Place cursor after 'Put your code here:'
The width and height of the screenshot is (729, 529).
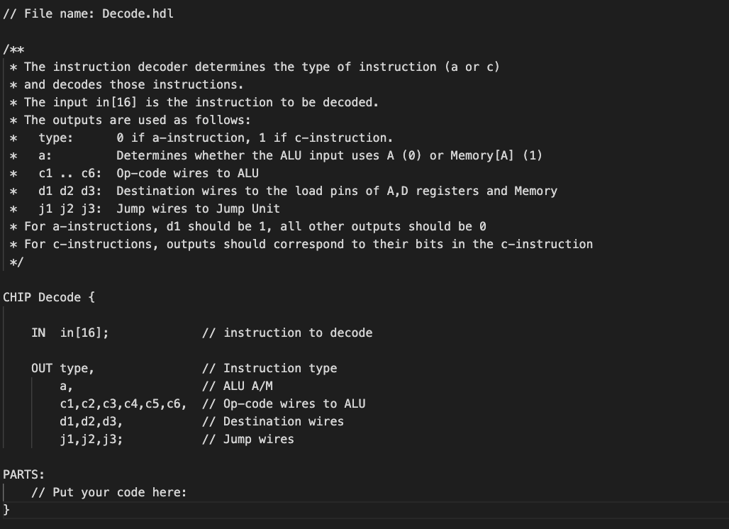coord(187,492)
